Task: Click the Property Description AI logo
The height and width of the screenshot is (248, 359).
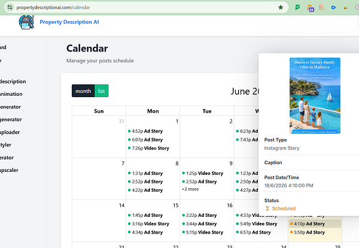Action: click(26, 22)
